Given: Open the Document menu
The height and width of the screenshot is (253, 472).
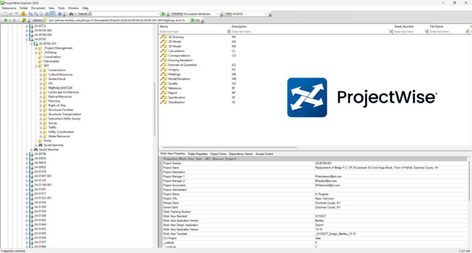Looking at the screenshot, I should click(x=38, y=8).
